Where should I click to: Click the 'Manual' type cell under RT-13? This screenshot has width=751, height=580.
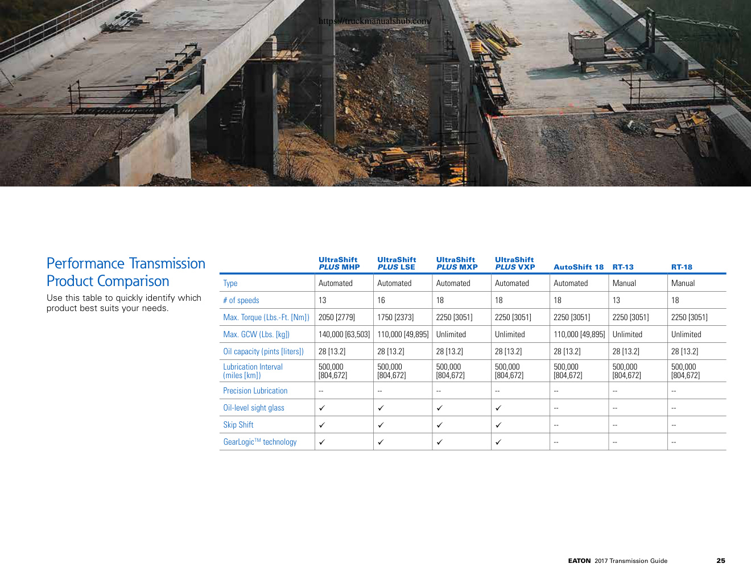pos(625,283)
